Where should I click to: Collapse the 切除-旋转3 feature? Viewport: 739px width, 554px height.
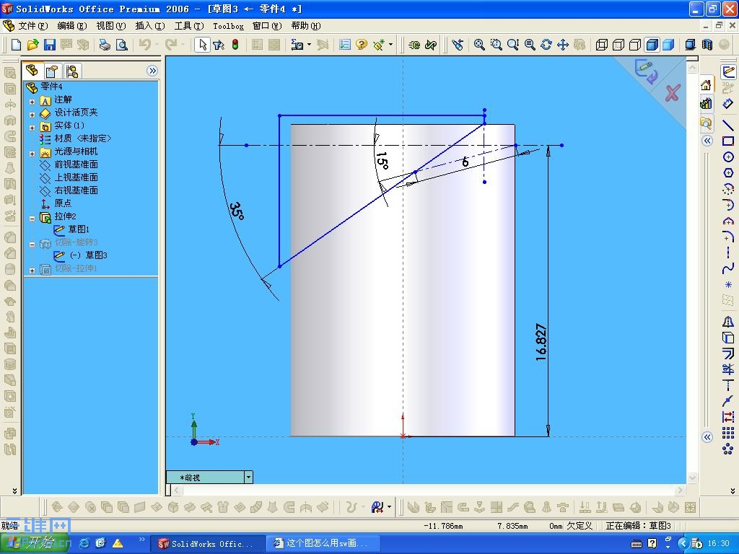click(32, 245)
